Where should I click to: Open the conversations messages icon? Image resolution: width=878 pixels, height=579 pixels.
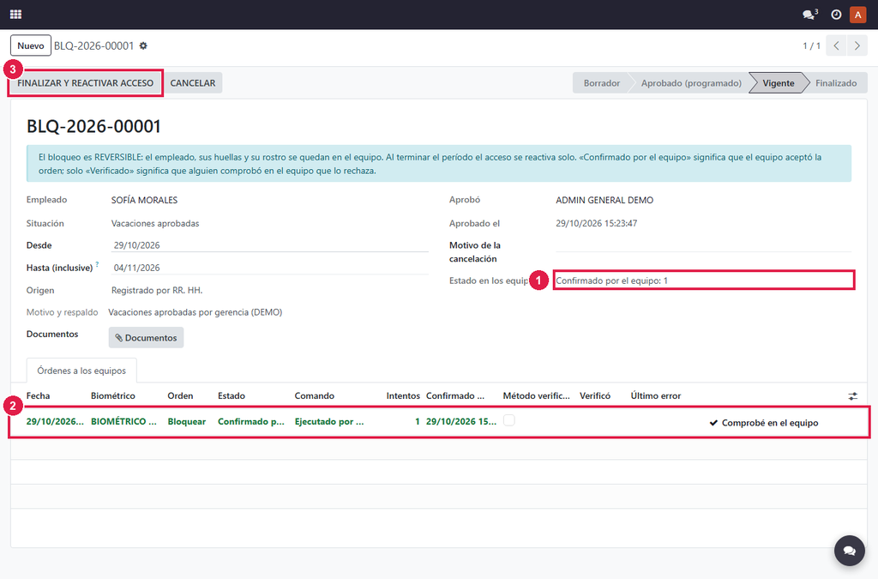click(x=809, y=15)
